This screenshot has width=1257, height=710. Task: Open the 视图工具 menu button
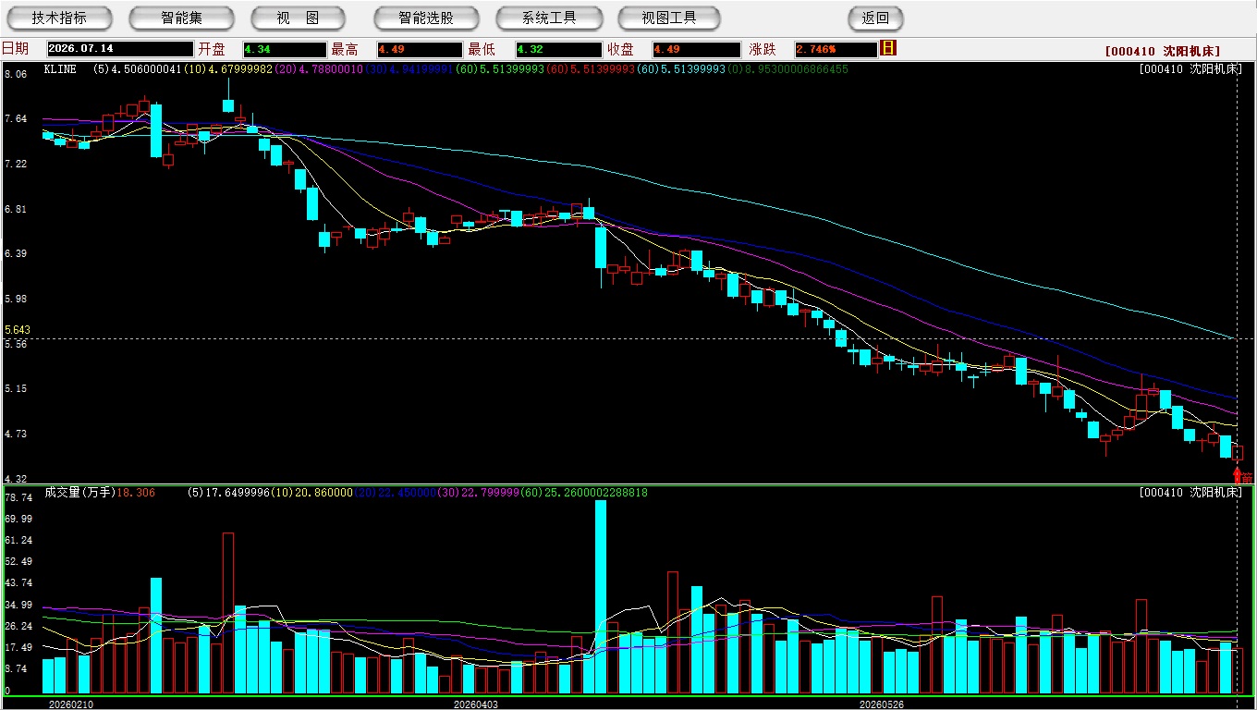coord(669,18)
